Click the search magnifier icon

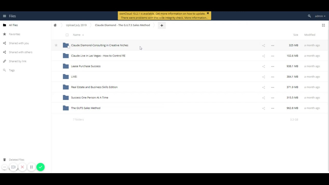309,16
